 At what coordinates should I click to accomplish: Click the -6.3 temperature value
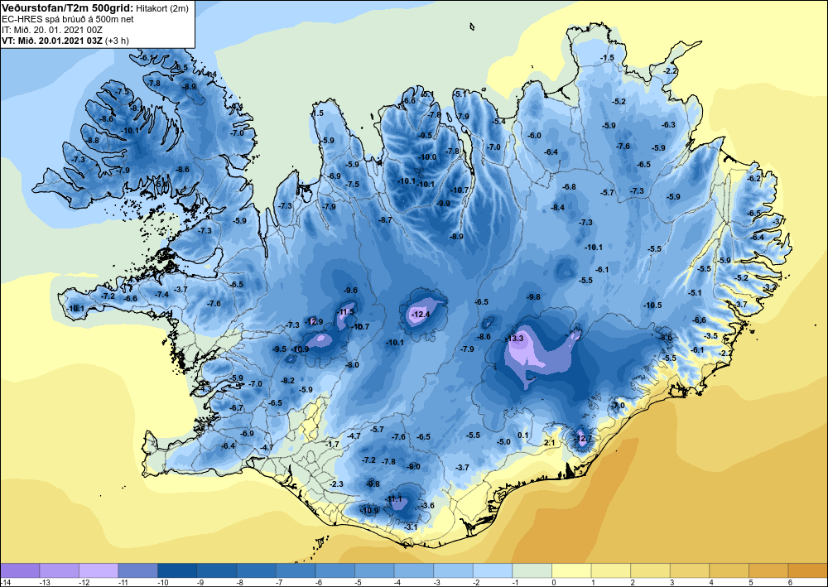668,124
